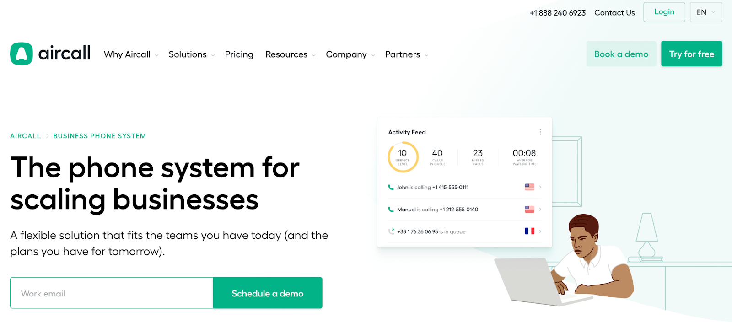This screenshot has height=328, width=732.
Task: Follow the Contact Us link
Action: coord(614,13)
